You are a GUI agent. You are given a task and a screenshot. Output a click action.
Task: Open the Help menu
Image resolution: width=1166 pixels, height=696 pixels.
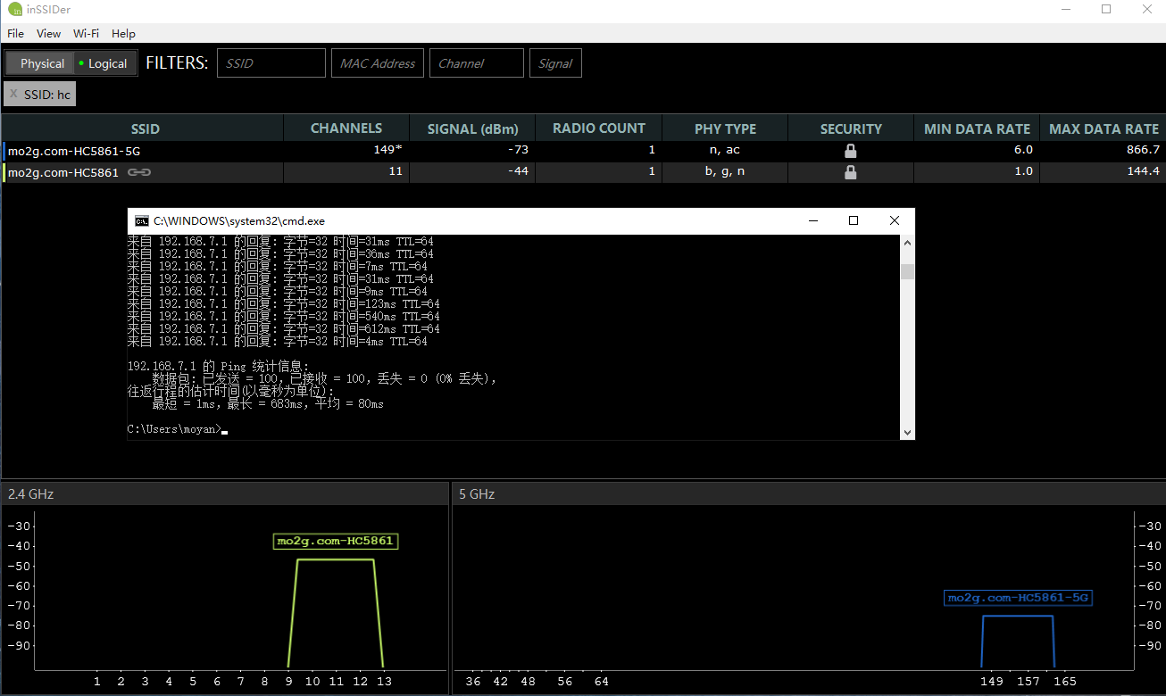124,34
